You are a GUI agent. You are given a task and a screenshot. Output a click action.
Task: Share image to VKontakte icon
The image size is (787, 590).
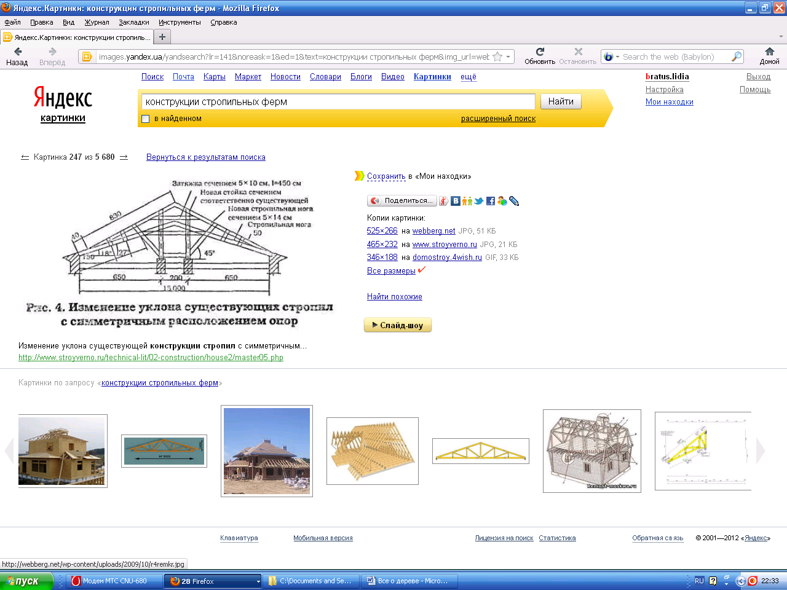[455, 201]
